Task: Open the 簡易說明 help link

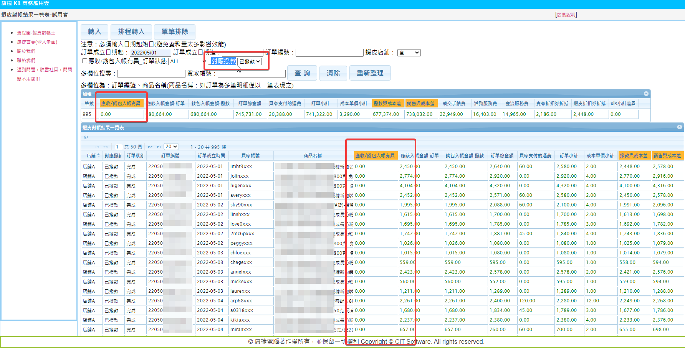Action: [566, 15]
